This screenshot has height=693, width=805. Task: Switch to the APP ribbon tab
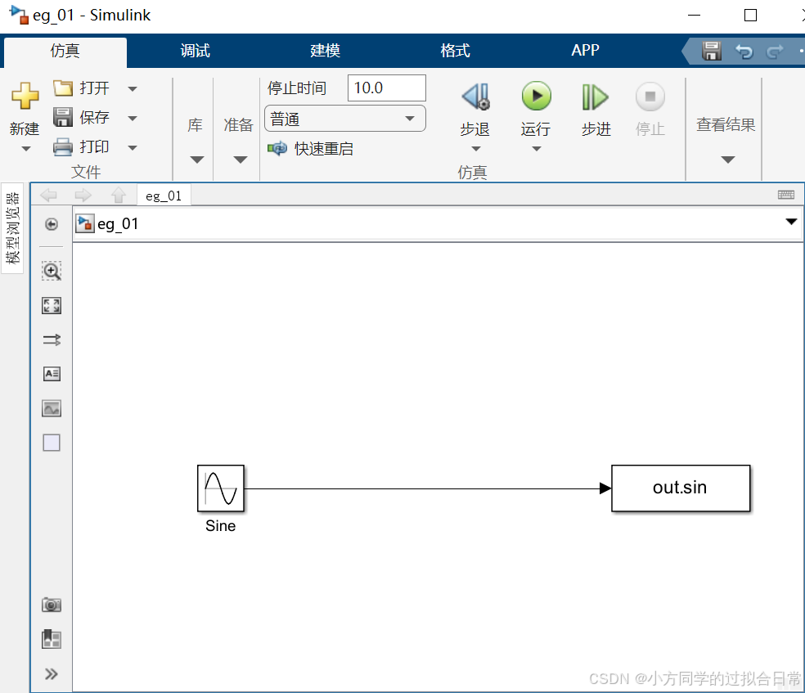coord(585,50)
